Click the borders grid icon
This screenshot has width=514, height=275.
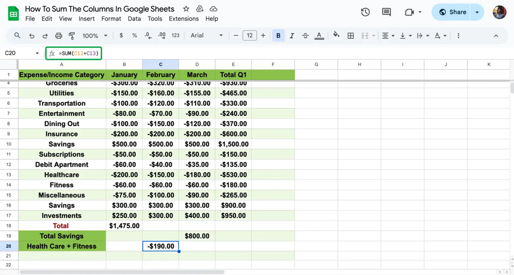351,36
